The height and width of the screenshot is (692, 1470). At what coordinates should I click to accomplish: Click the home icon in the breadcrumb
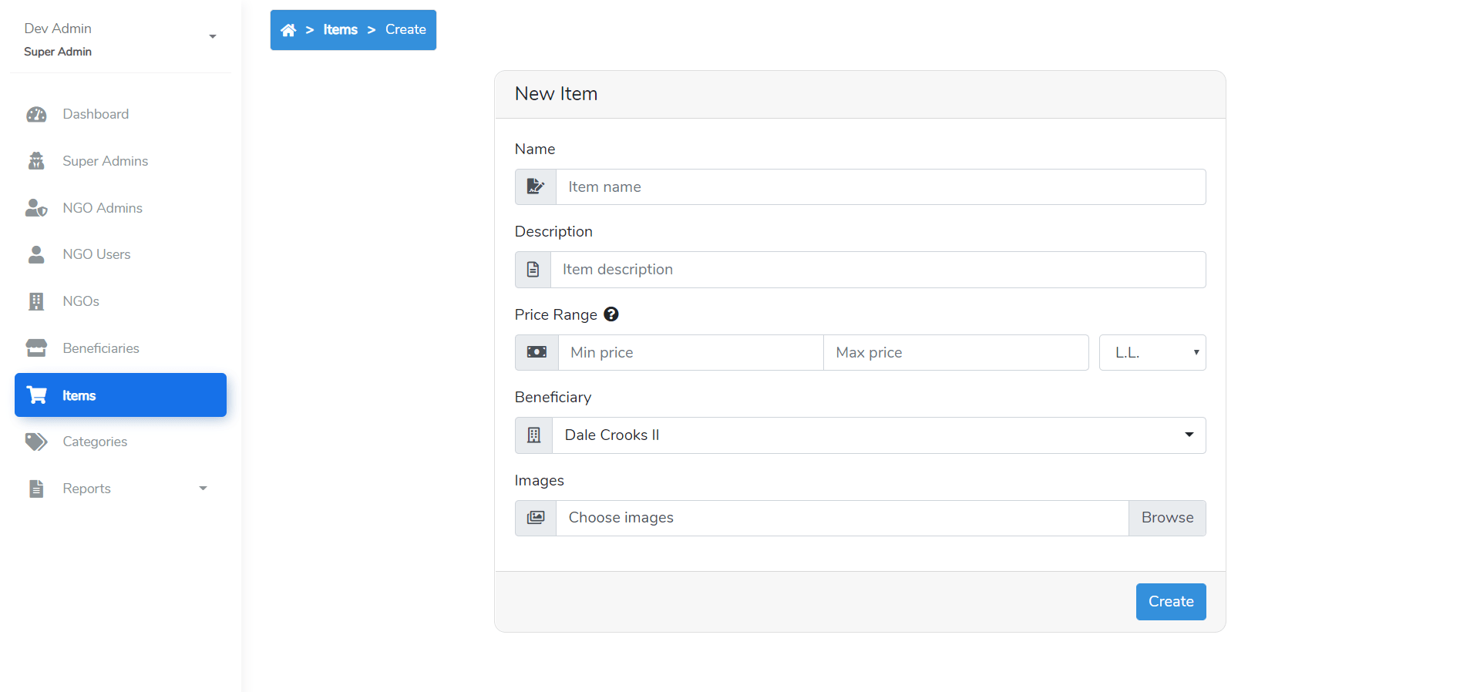(288, 30)
